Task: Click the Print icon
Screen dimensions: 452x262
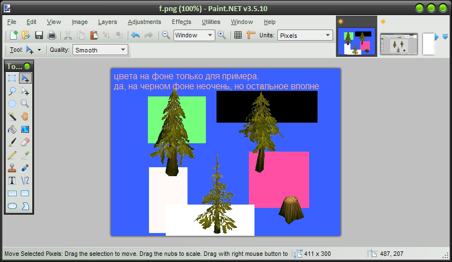Action: tap(51, 36)
